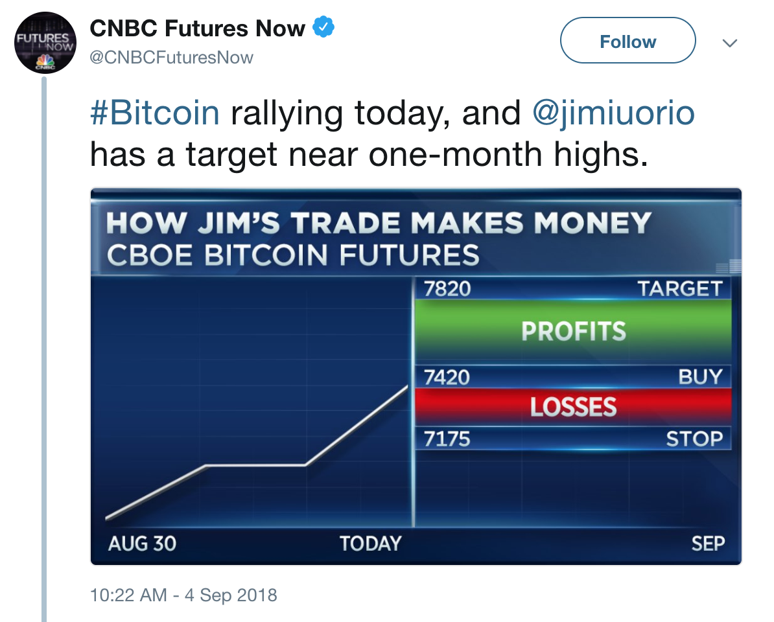The width and height of the screenshot is (774, 622).
Task: Click the AUG 30 label on chart
Action: pos(142,544)
